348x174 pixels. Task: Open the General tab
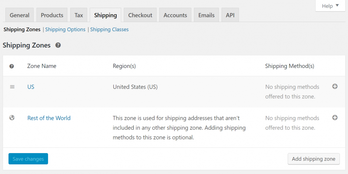(x=19, y=15)
